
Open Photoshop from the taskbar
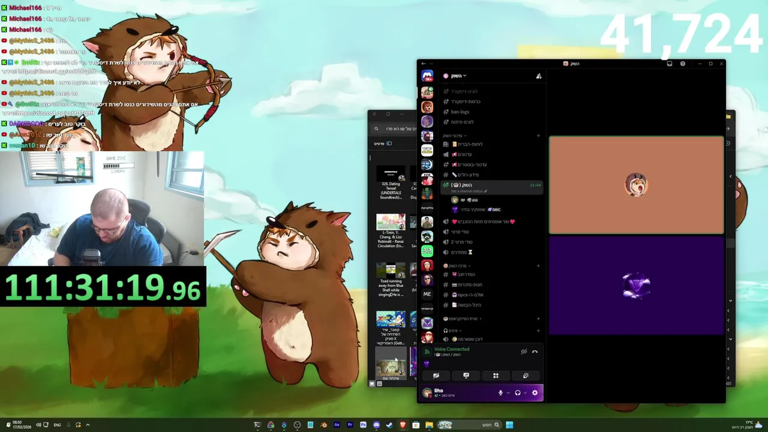[363, 425]
